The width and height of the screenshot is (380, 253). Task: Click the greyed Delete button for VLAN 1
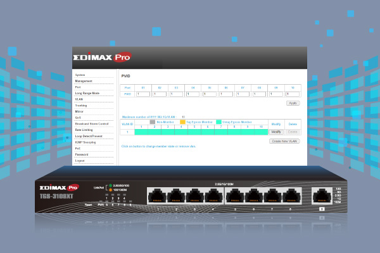(x=293, y=132)
